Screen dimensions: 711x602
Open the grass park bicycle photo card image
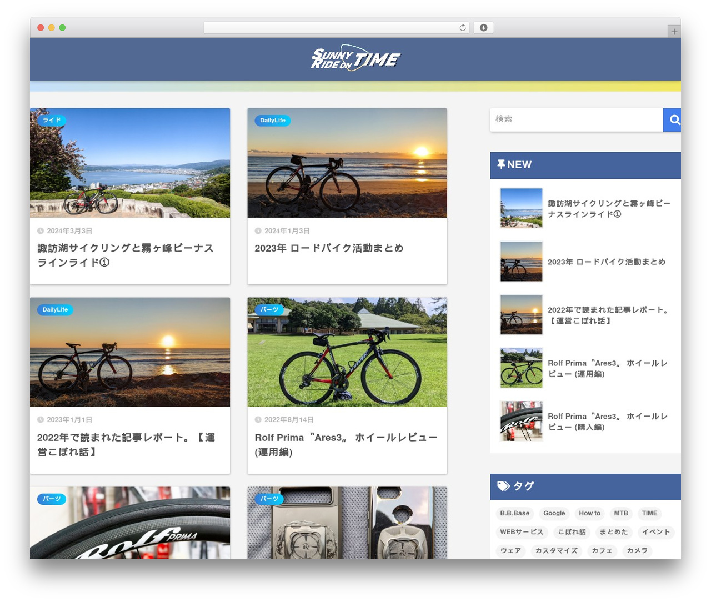[x=347, y=352]
